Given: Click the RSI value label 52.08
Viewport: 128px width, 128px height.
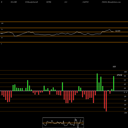Looking at the screenshot, I should coord(118,31).
